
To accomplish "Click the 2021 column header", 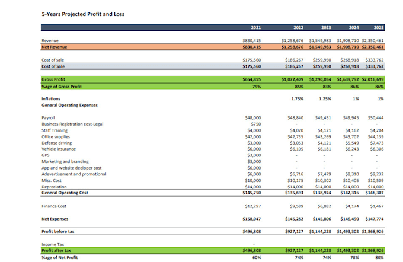I will point(256,27).
